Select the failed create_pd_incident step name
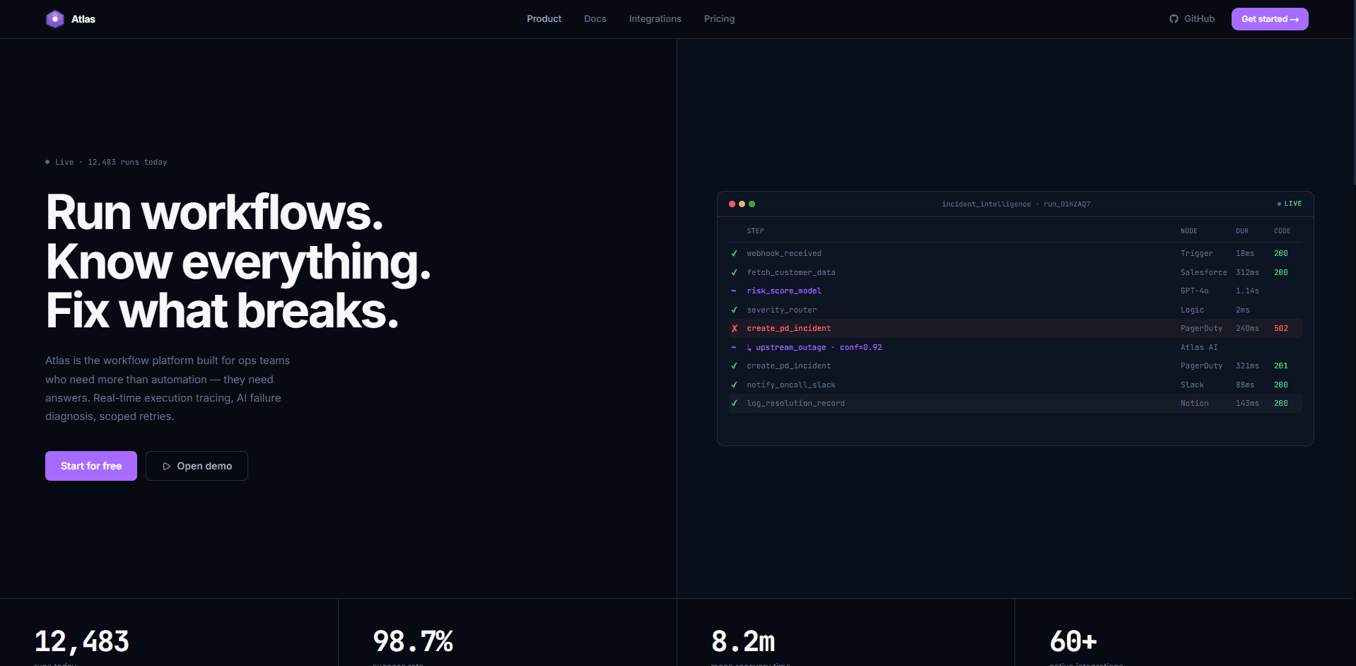The image size is (1356, 666). pos(789,329)
